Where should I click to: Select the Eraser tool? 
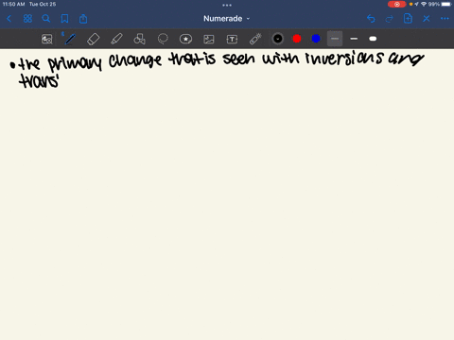coord(93,39)
